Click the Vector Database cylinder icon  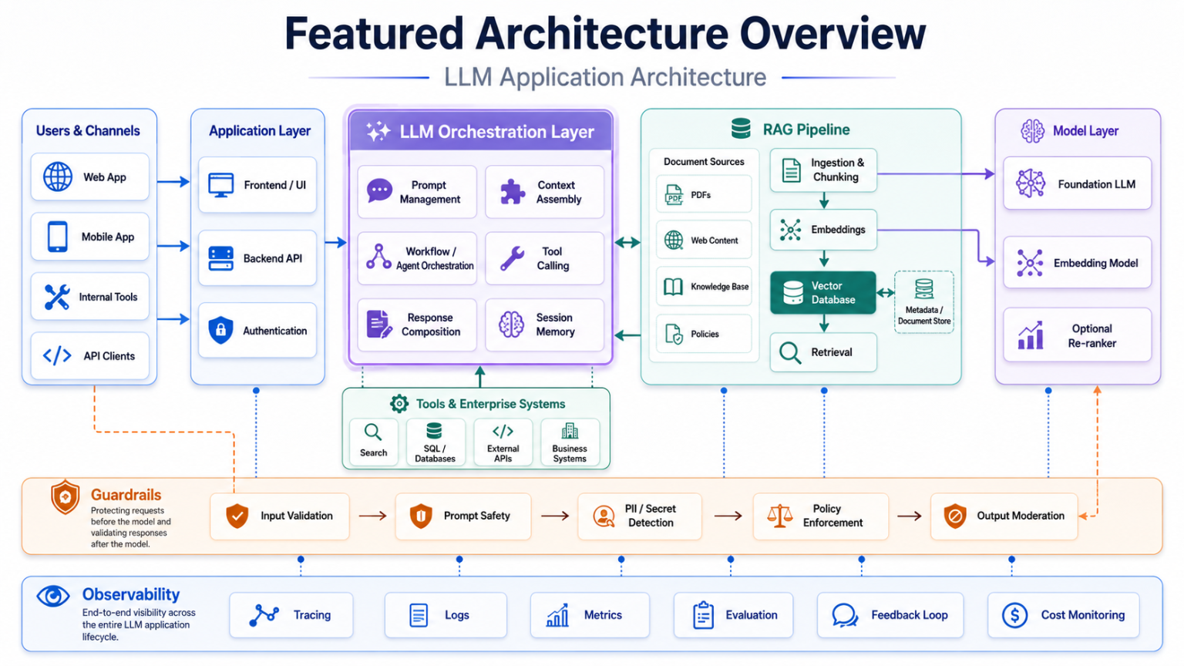tap(792, 292)
